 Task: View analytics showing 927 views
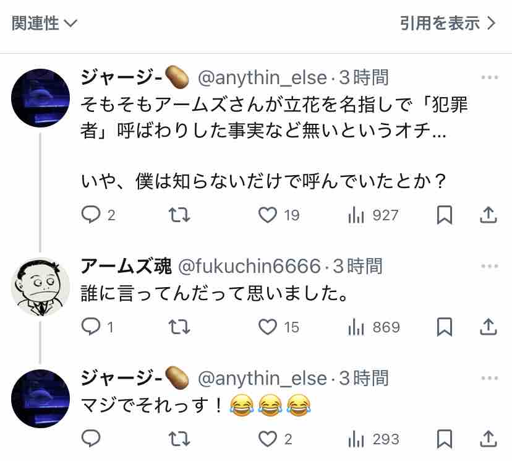pyautogui.click(x=373, y=215)
